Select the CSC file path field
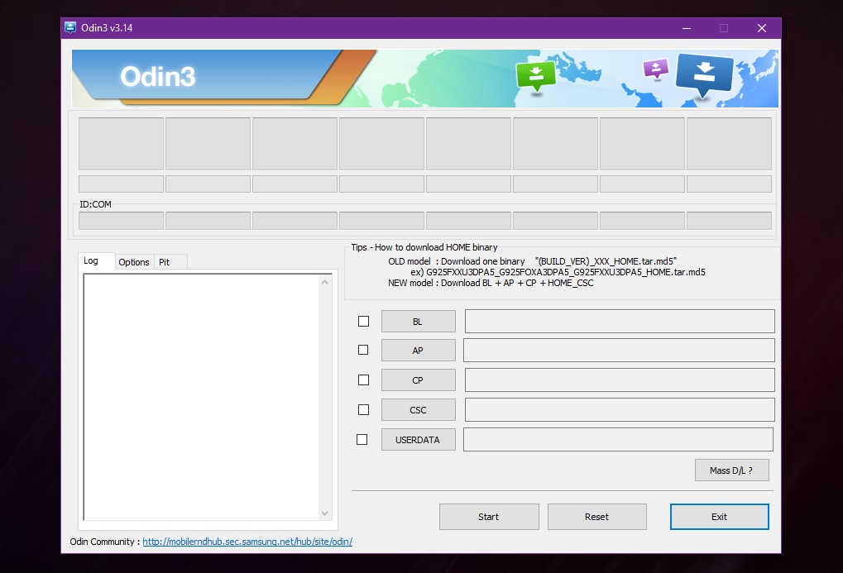843x573 pixels. coord(620,409)
